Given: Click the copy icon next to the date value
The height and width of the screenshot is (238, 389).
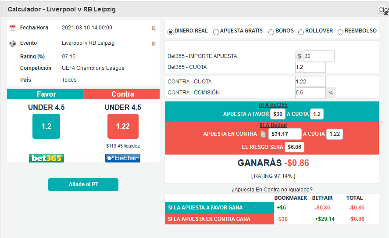Looking at the screenshot, I should pos(154,28).
